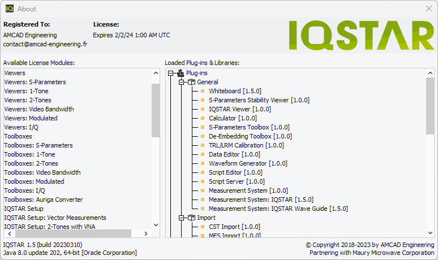Image resolution: width=438 pixels, height=260 pixels.
Task: Select 'Toolboxes: I/Q' license module
Action: 24,190
